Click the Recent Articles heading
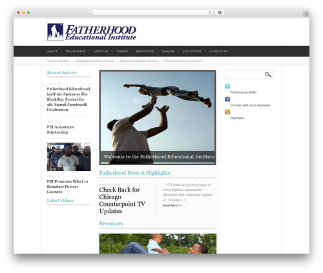The width and height of the screenshot is (323, 273). coord(62,73)
